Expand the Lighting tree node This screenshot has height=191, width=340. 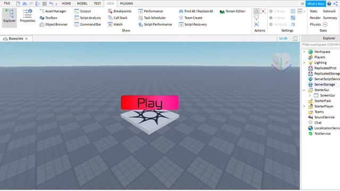(304, 63)
